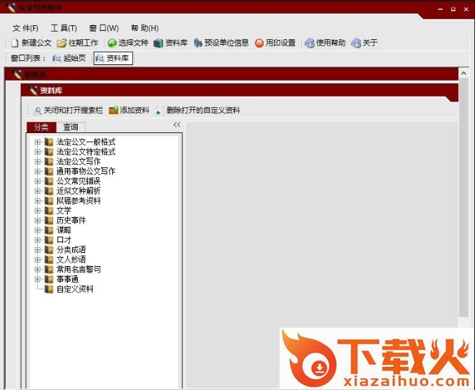Click 删除打开的自定义资料 button
Screen dimensions: 475x390
[x=160, y=110]
